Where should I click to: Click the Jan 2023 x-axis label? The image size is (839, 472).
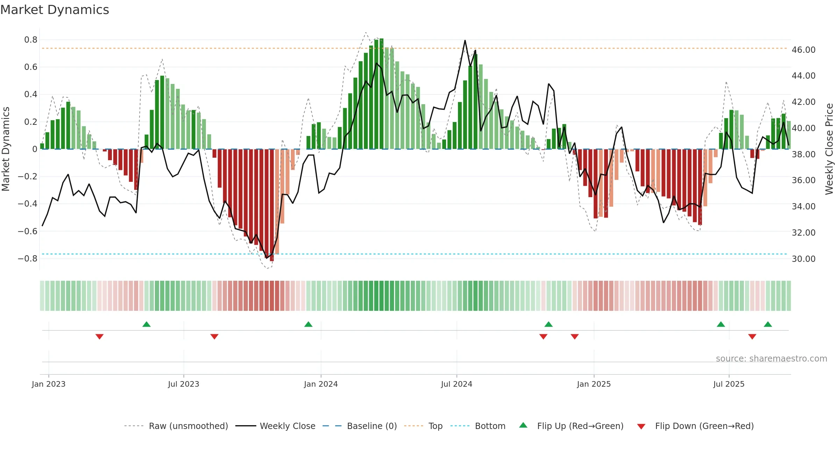coord(49,384)
